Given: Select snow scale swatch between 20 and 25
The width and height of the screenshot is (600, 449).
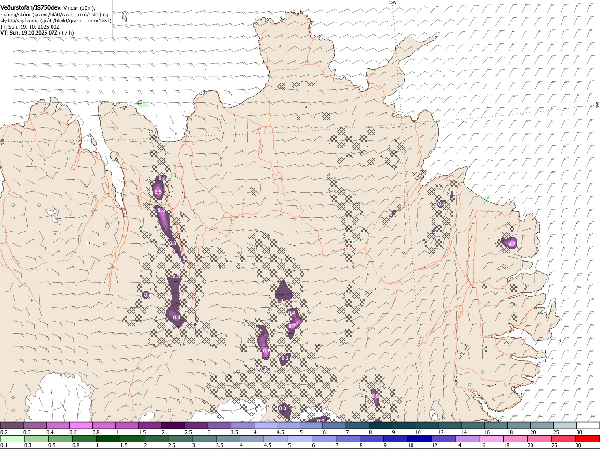Looking at the screenshot, I should [x=542, y=426].
